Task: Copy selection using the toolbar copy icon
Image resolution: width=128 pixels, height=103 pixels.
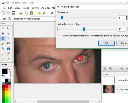Action: click(26, 13)
